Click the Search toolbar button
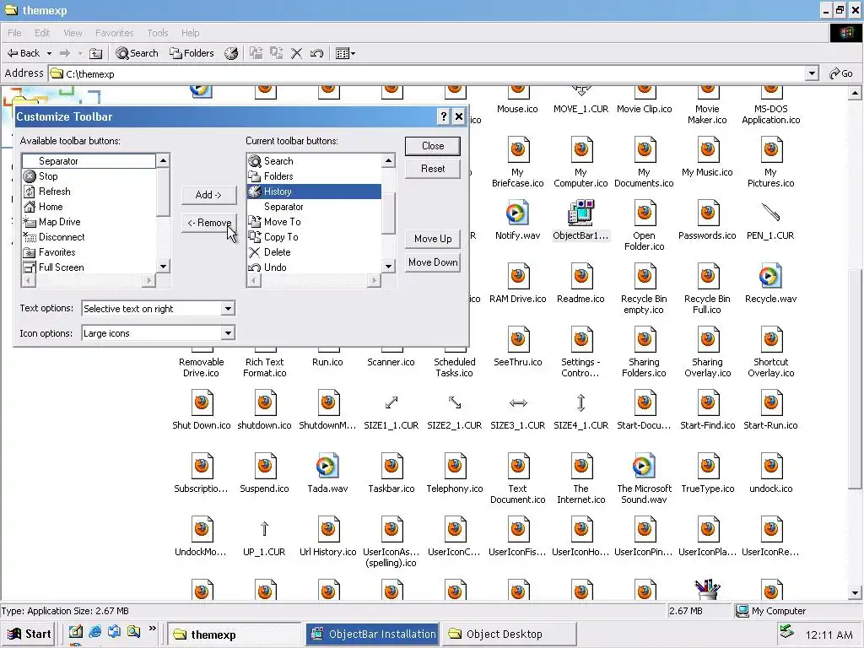The image size is (864, 648). pyautogui.click(x=137, y=53)
